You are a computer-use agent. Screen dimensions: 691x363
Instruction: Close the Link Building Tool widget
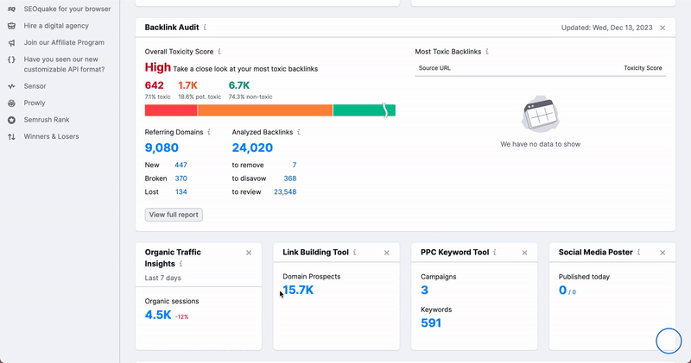pyautogui.click(x=386, y=253)
